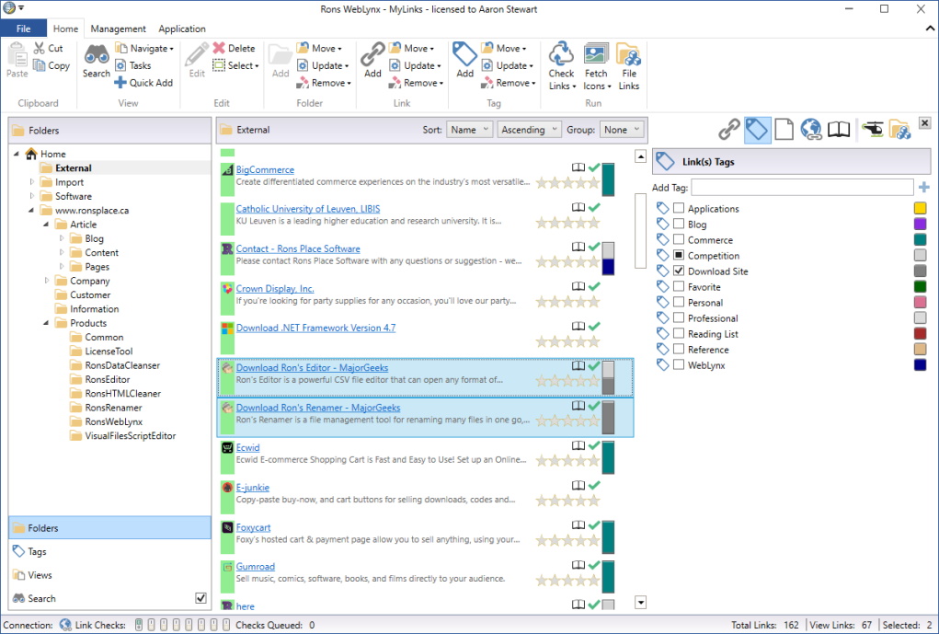Switch to the Tags navigation pane
The image size is (939, 634).
tap(110, 551)
